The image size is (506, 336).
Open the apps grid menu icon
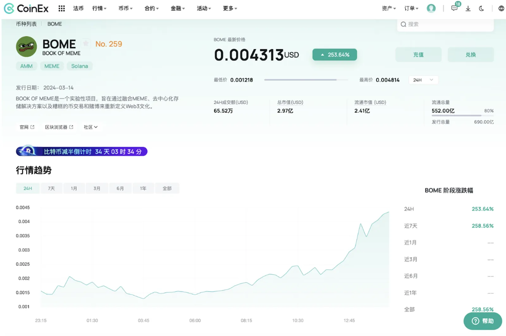coord(62,9)
